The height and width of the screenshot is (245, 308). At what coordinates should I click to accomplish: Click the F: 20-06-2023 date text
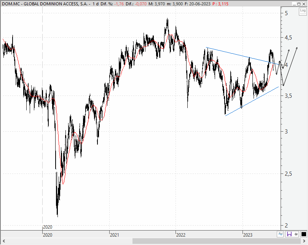tap(198, 4)
